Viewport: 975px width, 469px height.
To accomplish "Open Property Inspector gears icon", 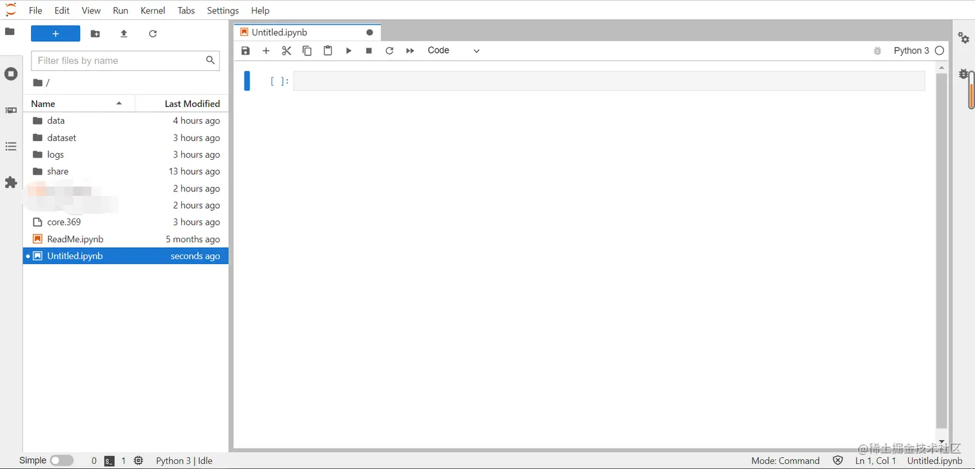I will click(963, 37).
